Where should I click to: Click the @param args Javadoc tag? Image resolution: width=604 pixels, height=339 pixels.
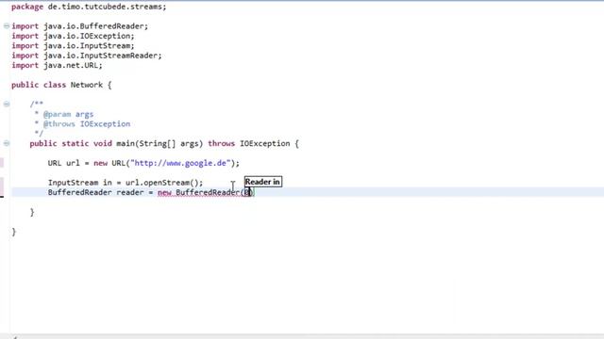click(68, 114)
